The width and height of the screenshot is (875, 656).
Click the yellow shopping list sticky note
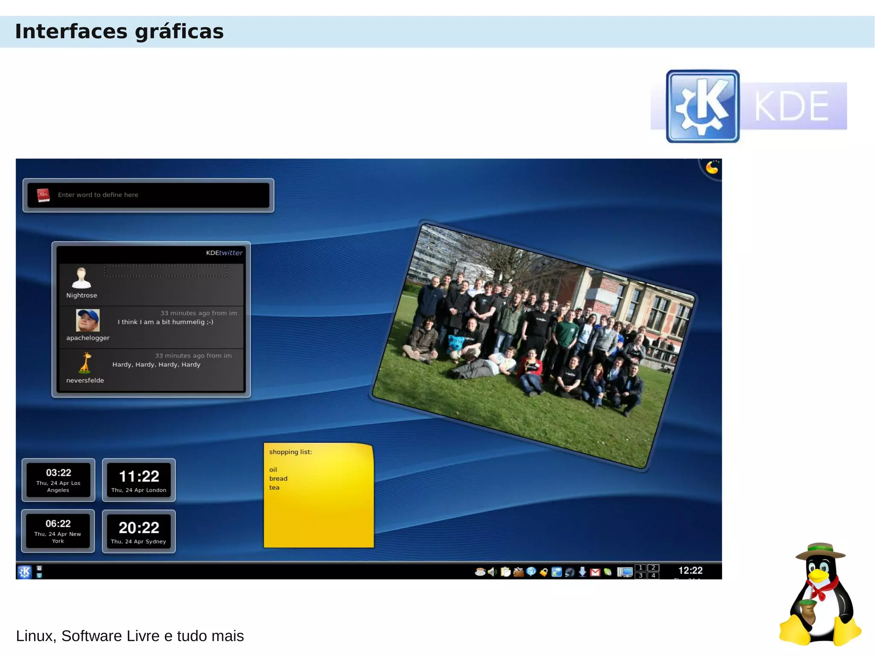319,495
